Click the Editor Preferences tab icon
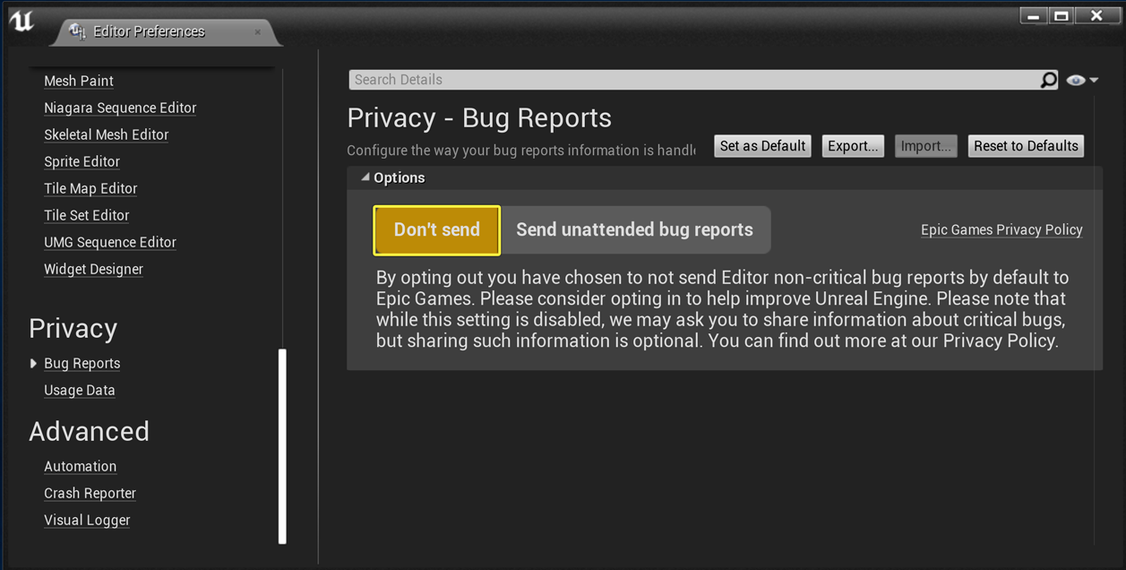 pos(78,30)
